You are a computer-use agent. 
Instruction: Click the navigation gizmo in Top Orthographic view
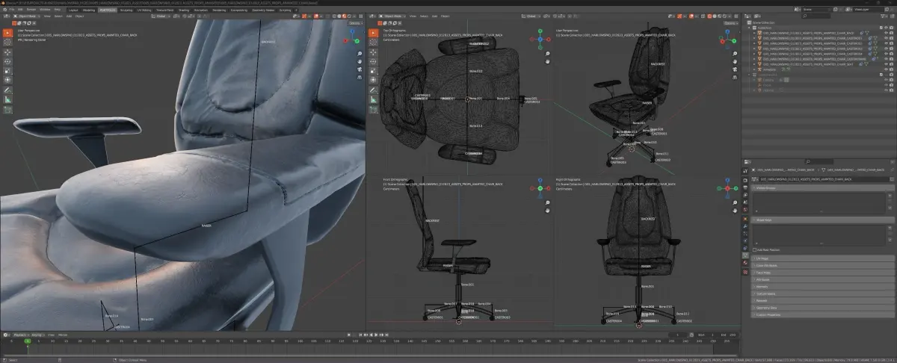click(x=541, y=38)
